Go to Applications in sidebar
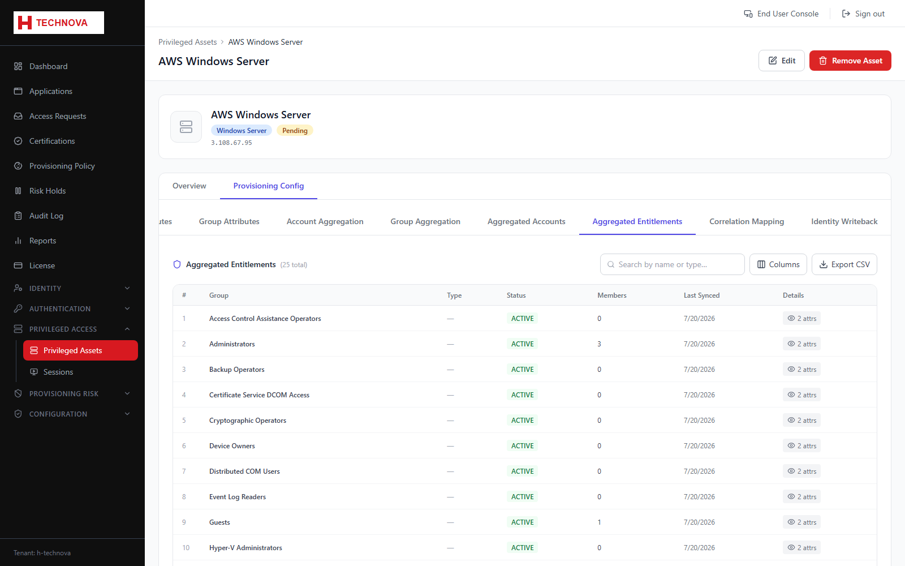The image size is (905, 566). pyautogui.click(x=72, y=91)
